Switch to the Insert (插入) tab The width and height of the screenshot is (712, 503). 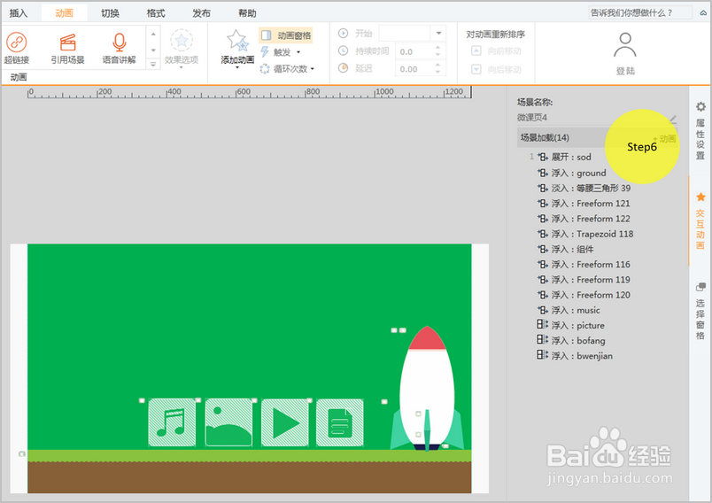tap(19, 13)
